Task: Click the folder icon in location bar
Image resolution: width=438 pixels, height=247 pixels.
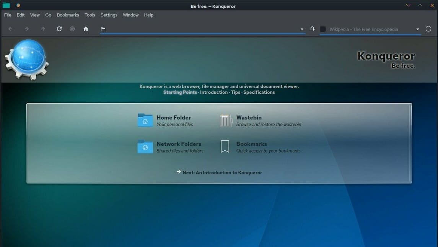Action: point(103,29)
